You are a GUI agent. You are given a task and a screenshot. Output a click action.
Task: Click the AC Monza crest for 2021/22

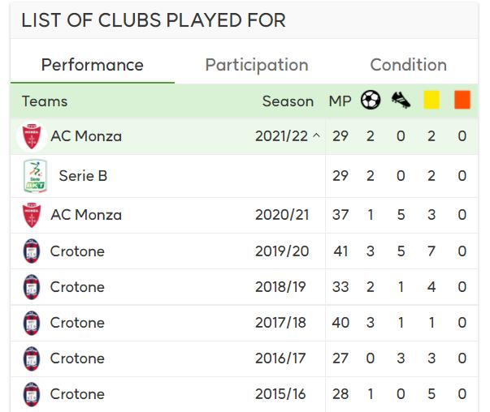coord(32,136)
